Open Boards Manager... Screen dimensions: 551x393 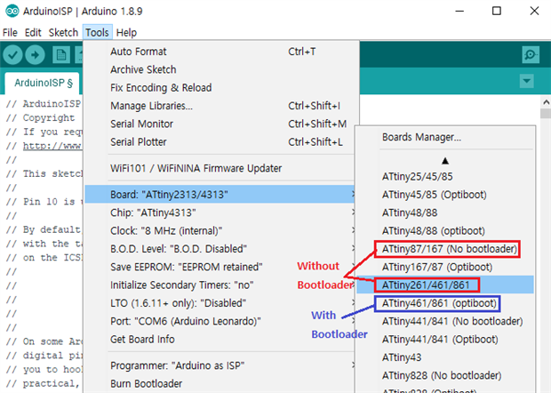(x=445, y=137)
